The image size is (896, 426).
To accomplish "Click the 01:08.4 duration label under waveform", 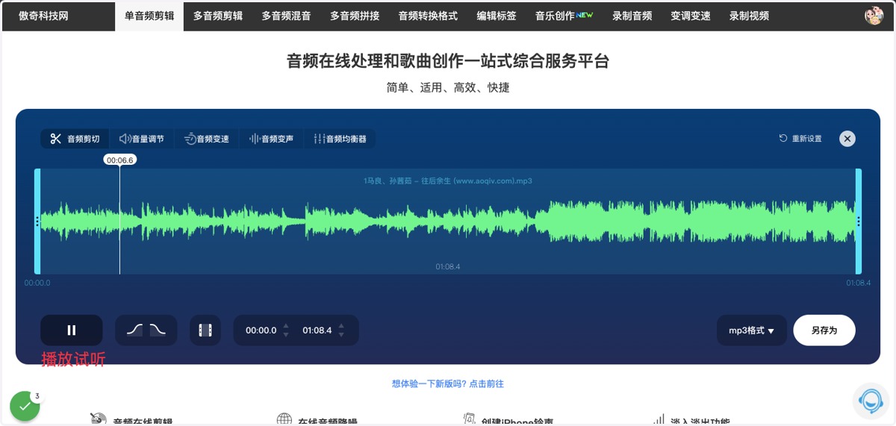I will (448, 266).
